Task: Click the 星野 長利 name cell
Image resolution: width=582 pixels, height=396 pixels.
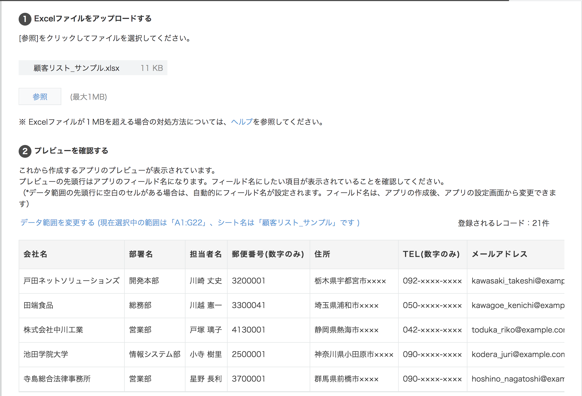Action: click(206, 379)
